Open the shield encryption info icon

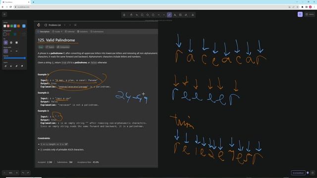tap(308, 173)
